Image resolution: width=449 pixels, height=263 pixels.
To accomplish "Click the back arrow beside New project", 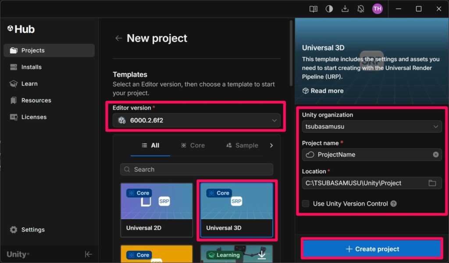I will click(x=118, y=39).
